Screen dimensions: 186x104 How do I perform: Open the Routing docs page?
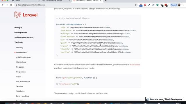(19, 47)
